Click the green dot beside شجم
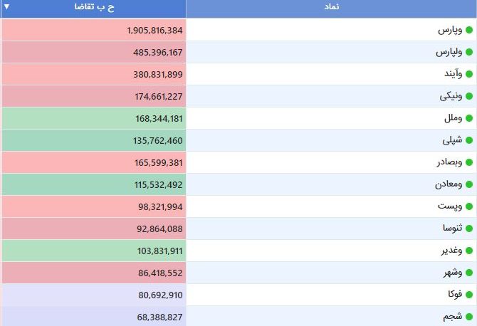477x326 pixels. [x=469, y=317]
